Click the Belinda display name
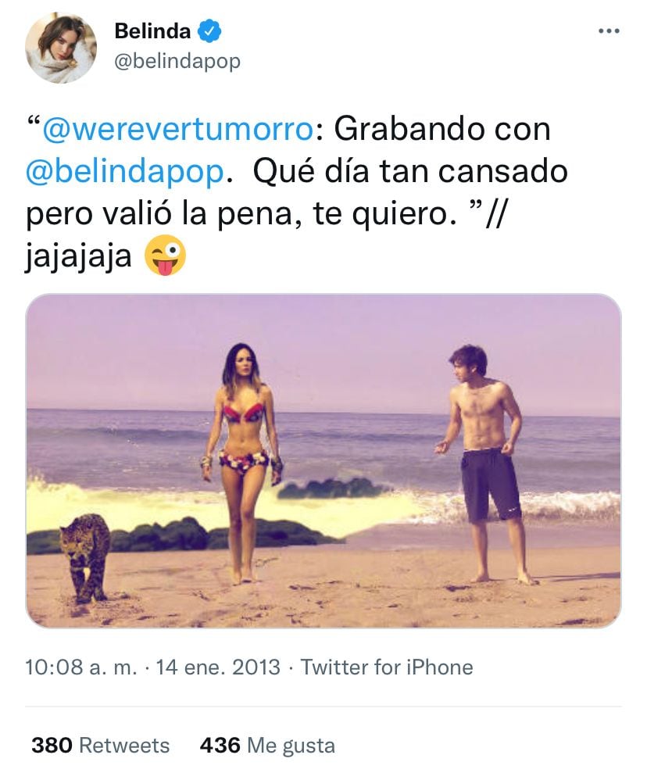Viewport: 647px width, 780px height. (x=152, y=31)
